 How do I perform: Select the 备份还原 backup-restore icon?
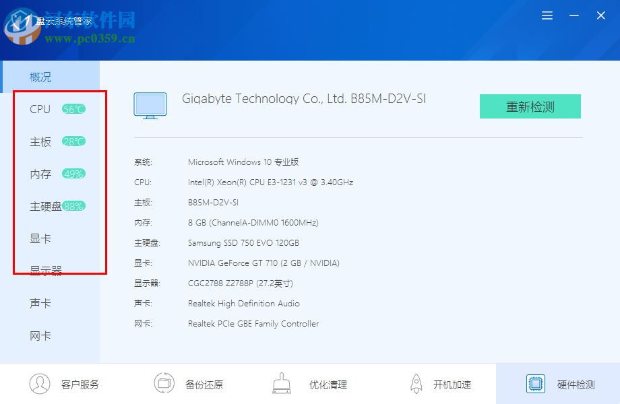(164, 382)
